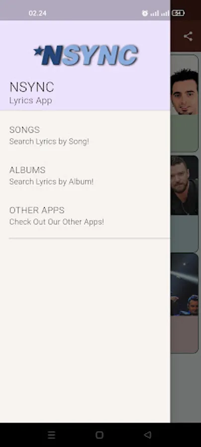Tap Android home square icon
The image size is (201, 447).
tap(100, 435)
